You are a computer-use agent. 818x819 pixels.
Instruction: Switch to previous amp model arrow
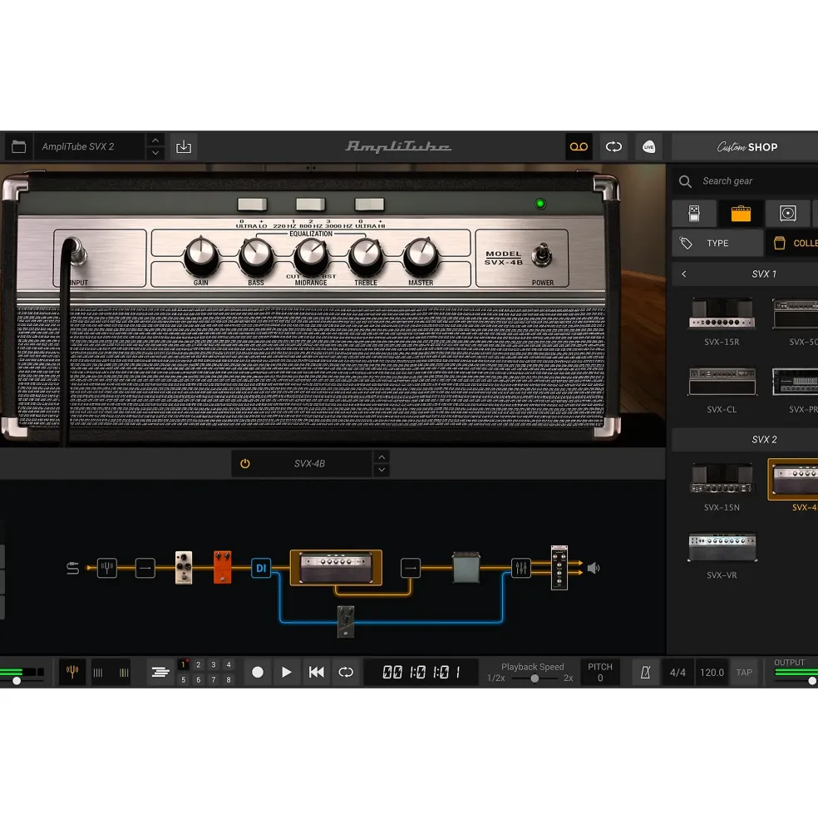[x=382, y=457]
